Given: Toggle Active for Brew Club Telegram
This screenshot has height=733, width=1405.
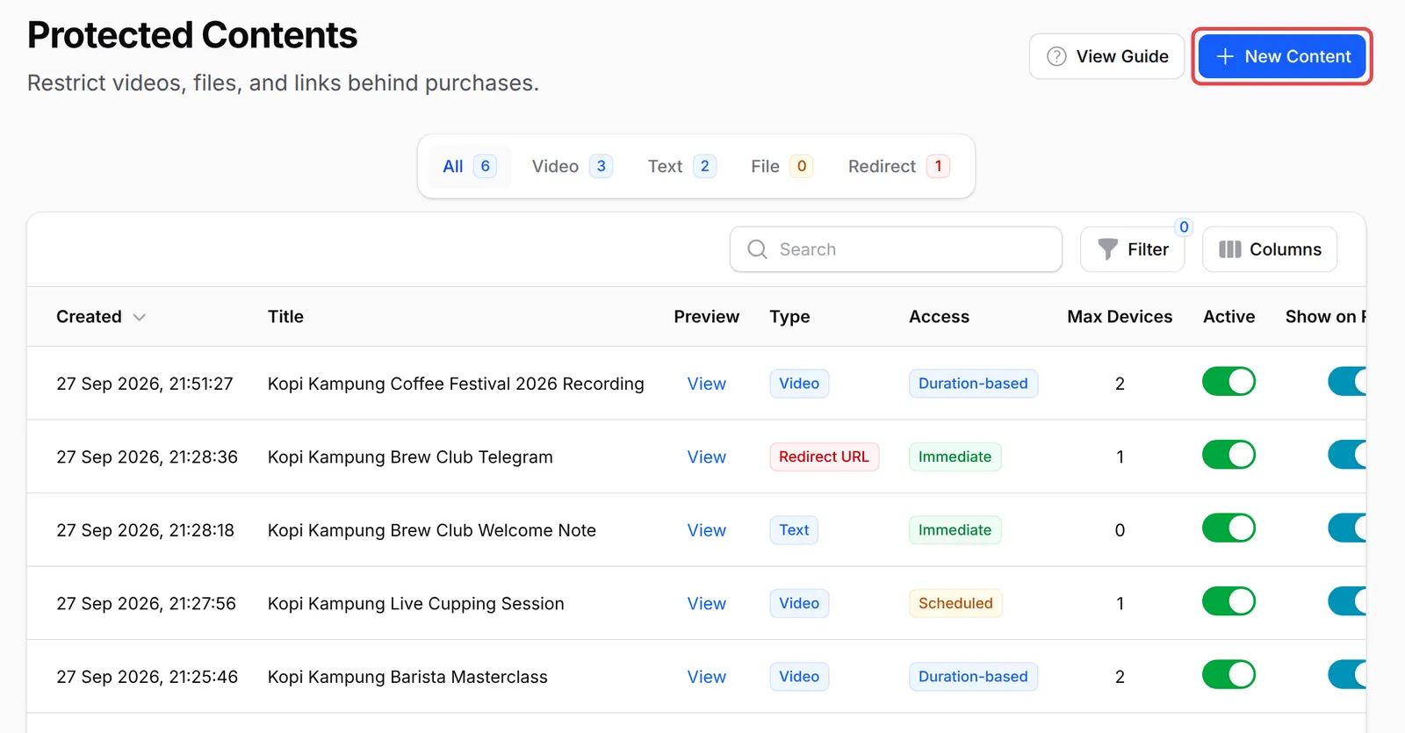Looking at the screenshot, I should coord(1228,455).
